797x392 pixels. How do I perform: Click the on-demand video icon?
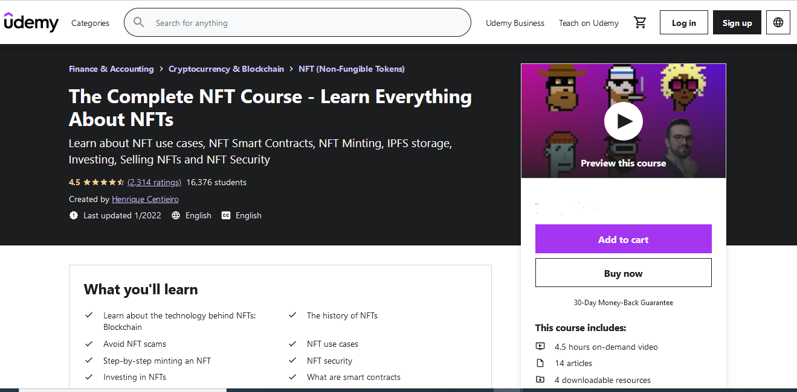pyautogui.click(x=540, y=347)
